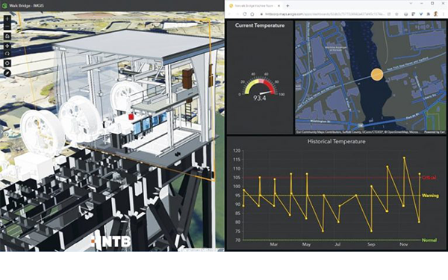The width and height of the screenshot is (448, 280).
Task: Reset scene orientation with compass icon
Action: [x=7, y=73]
